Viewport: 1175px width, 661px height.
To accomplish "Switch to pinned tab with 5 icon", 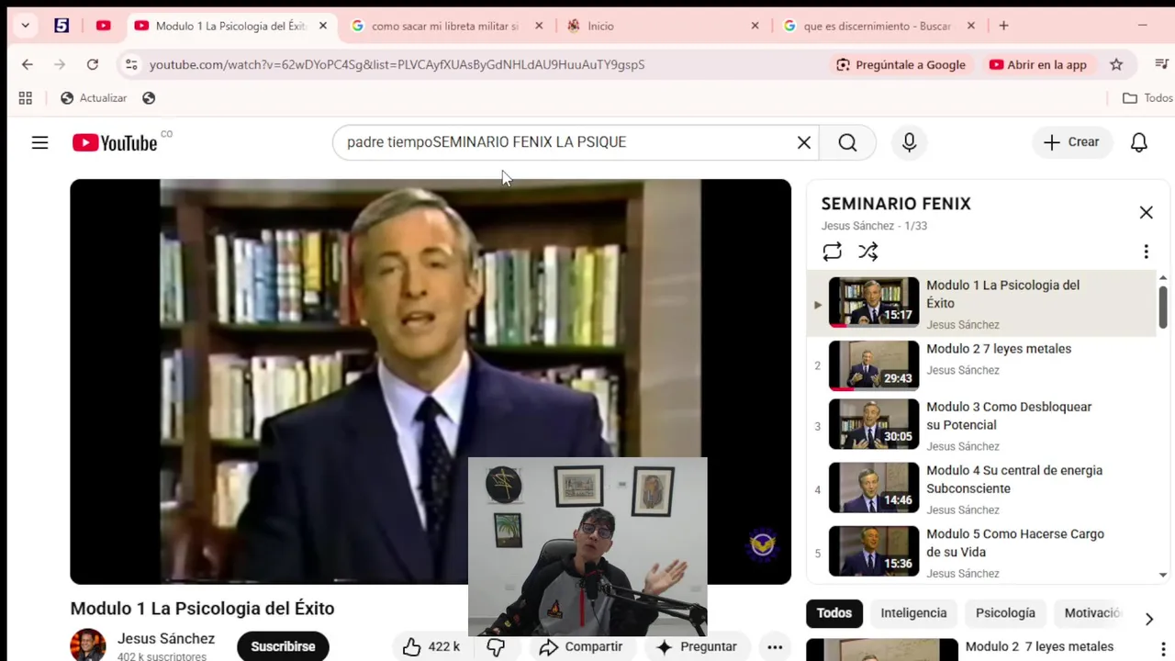I will [62, 26].
